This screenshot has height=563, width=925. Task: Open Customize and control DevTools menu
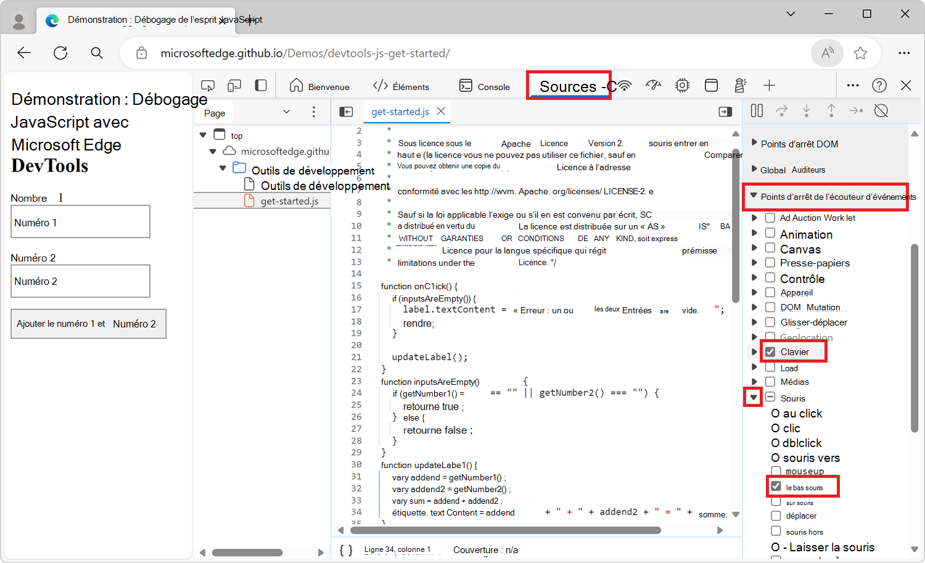[853, 86]
